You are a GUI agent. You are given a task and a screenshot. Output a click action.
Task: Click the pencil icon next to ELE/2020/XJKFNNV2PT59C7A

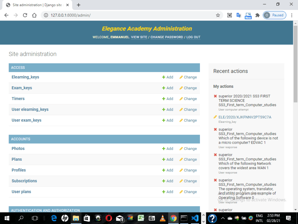point(215,117)
